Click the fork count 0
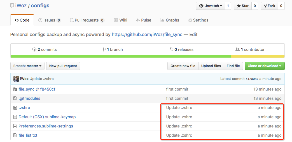 (281, 6)
